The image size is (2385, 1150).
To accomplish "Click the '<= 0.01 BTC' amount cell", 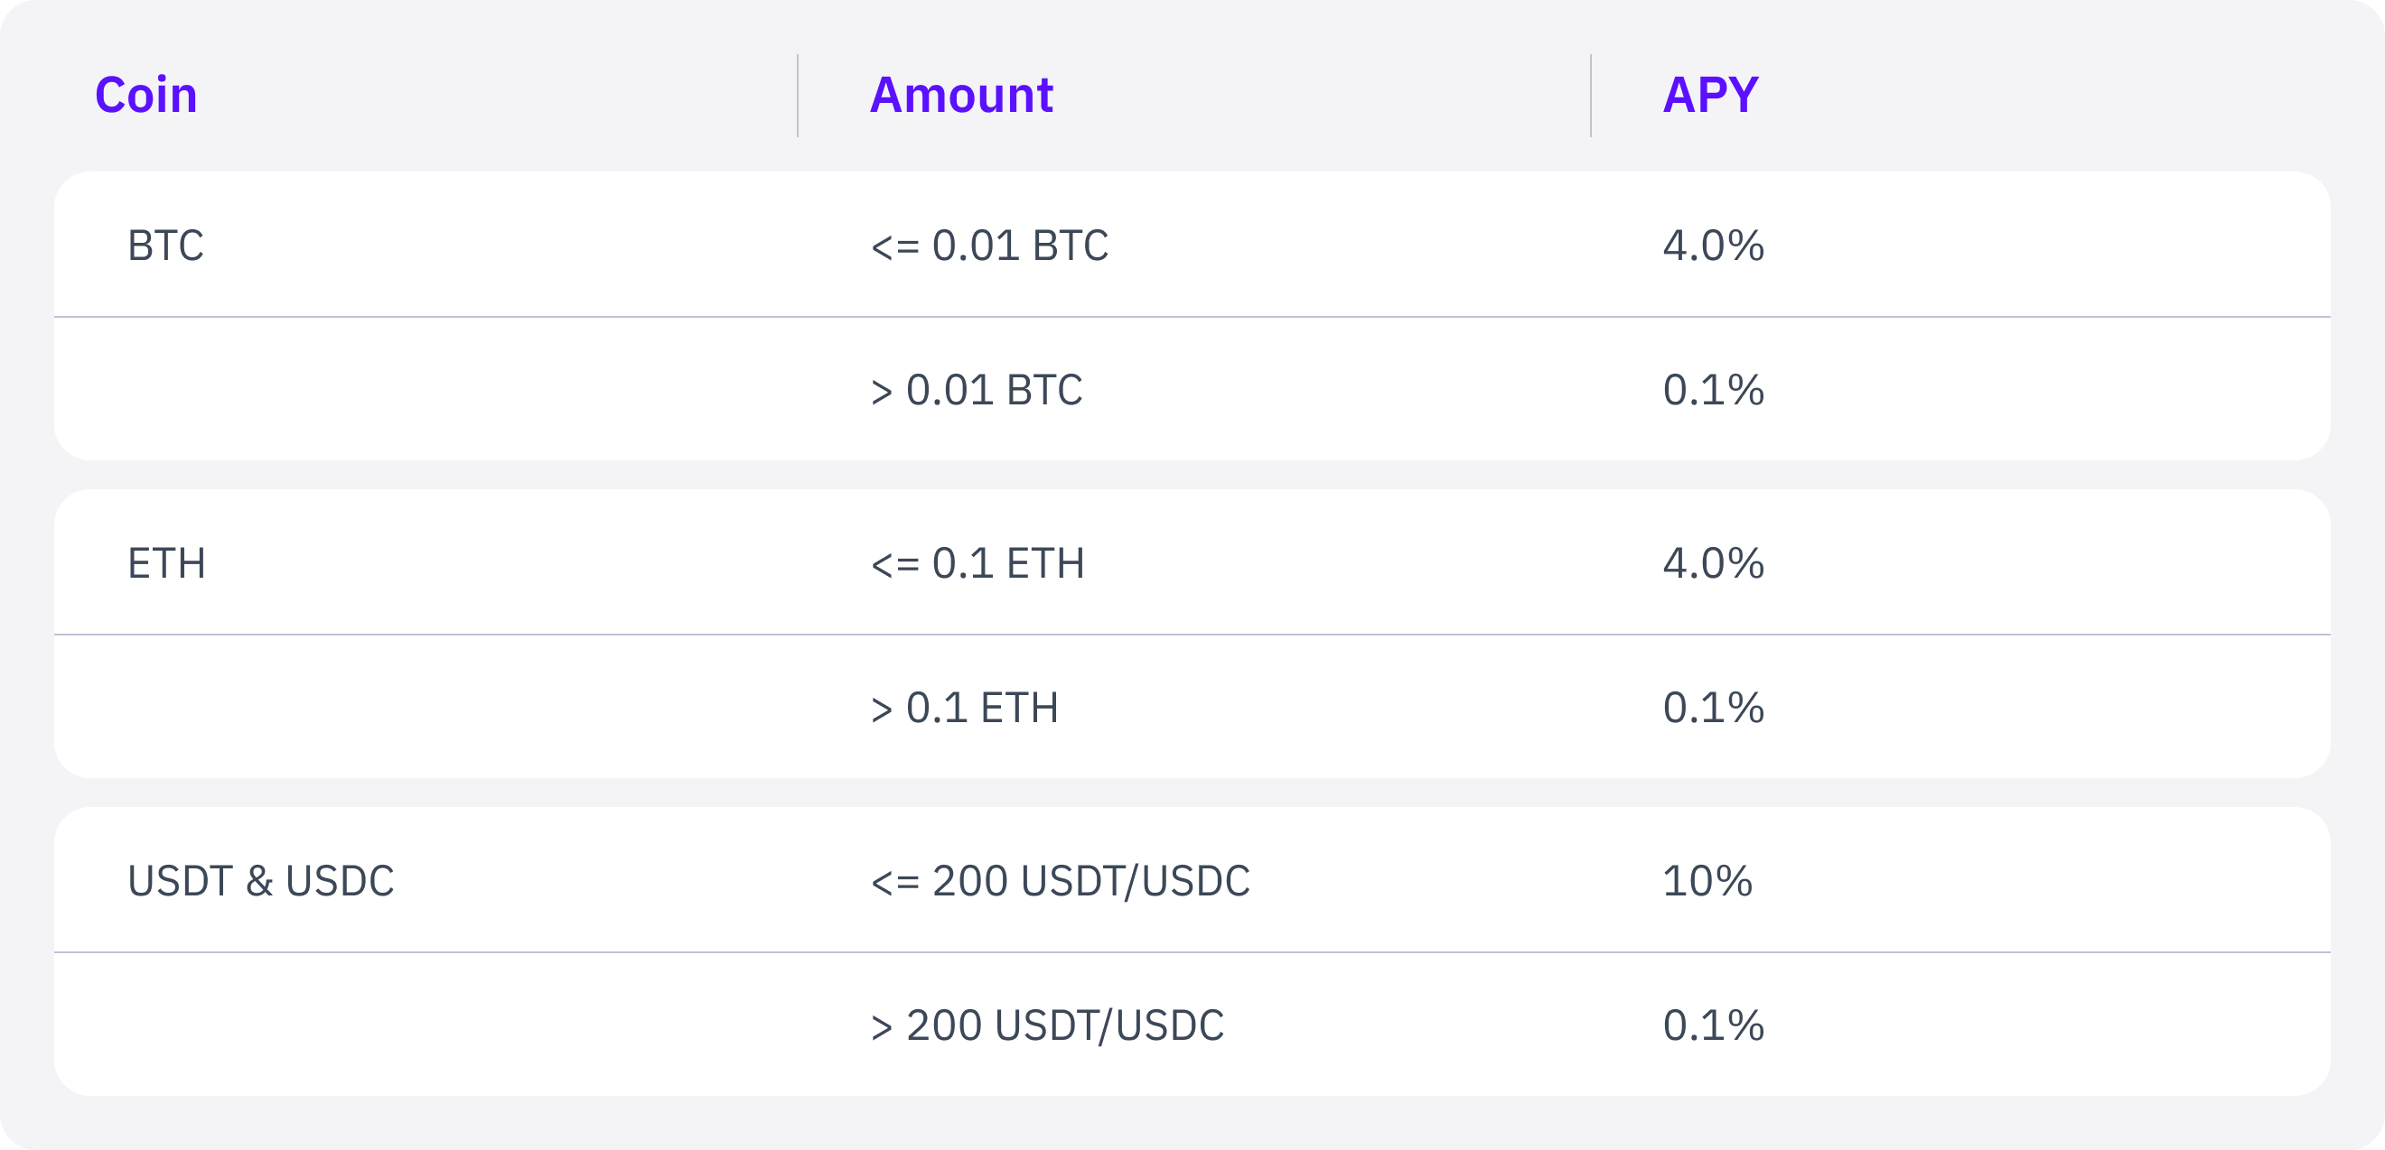I will [x=990, y=246].
